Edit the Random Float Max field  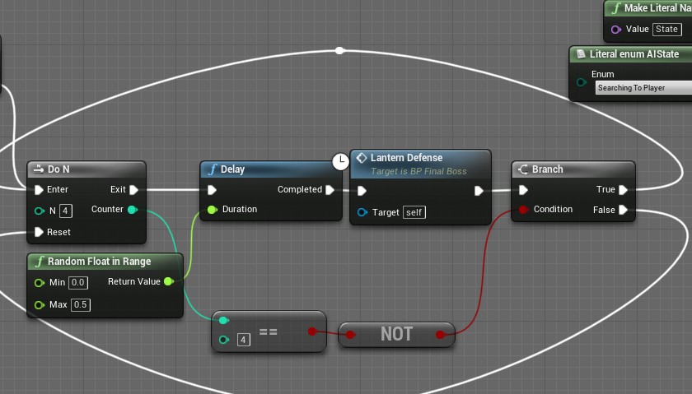tap(80, 305)
